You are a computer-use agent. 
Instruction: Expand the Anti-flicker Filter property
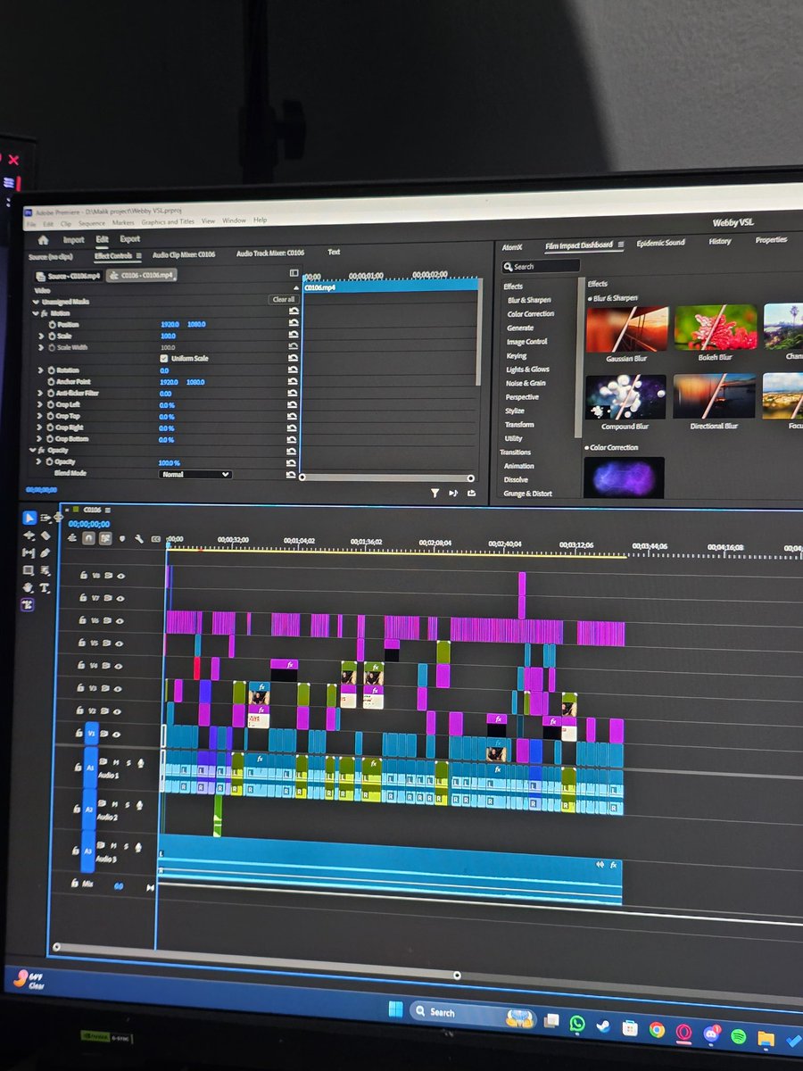point(40,394)
